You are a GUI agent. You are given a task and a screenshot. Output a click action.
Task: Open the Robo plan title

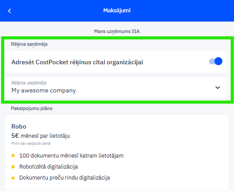tap(19, 126)
